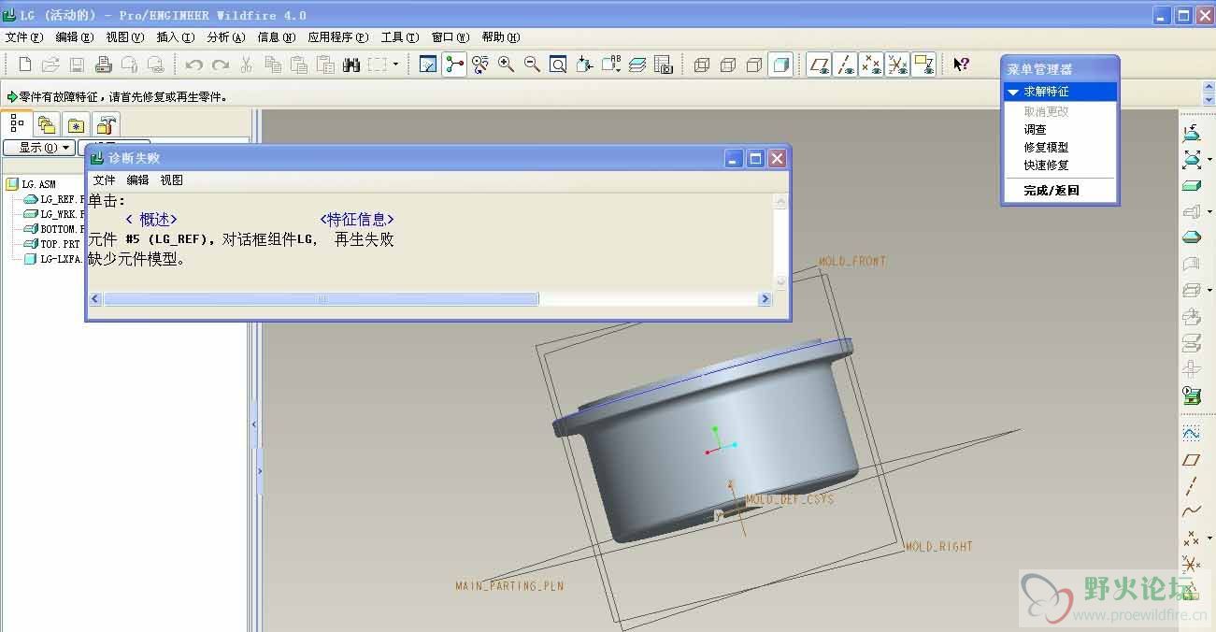
Task: Click the Zoom Out magnifier icon
Action: pyautogui.click(x=533, y=65)
